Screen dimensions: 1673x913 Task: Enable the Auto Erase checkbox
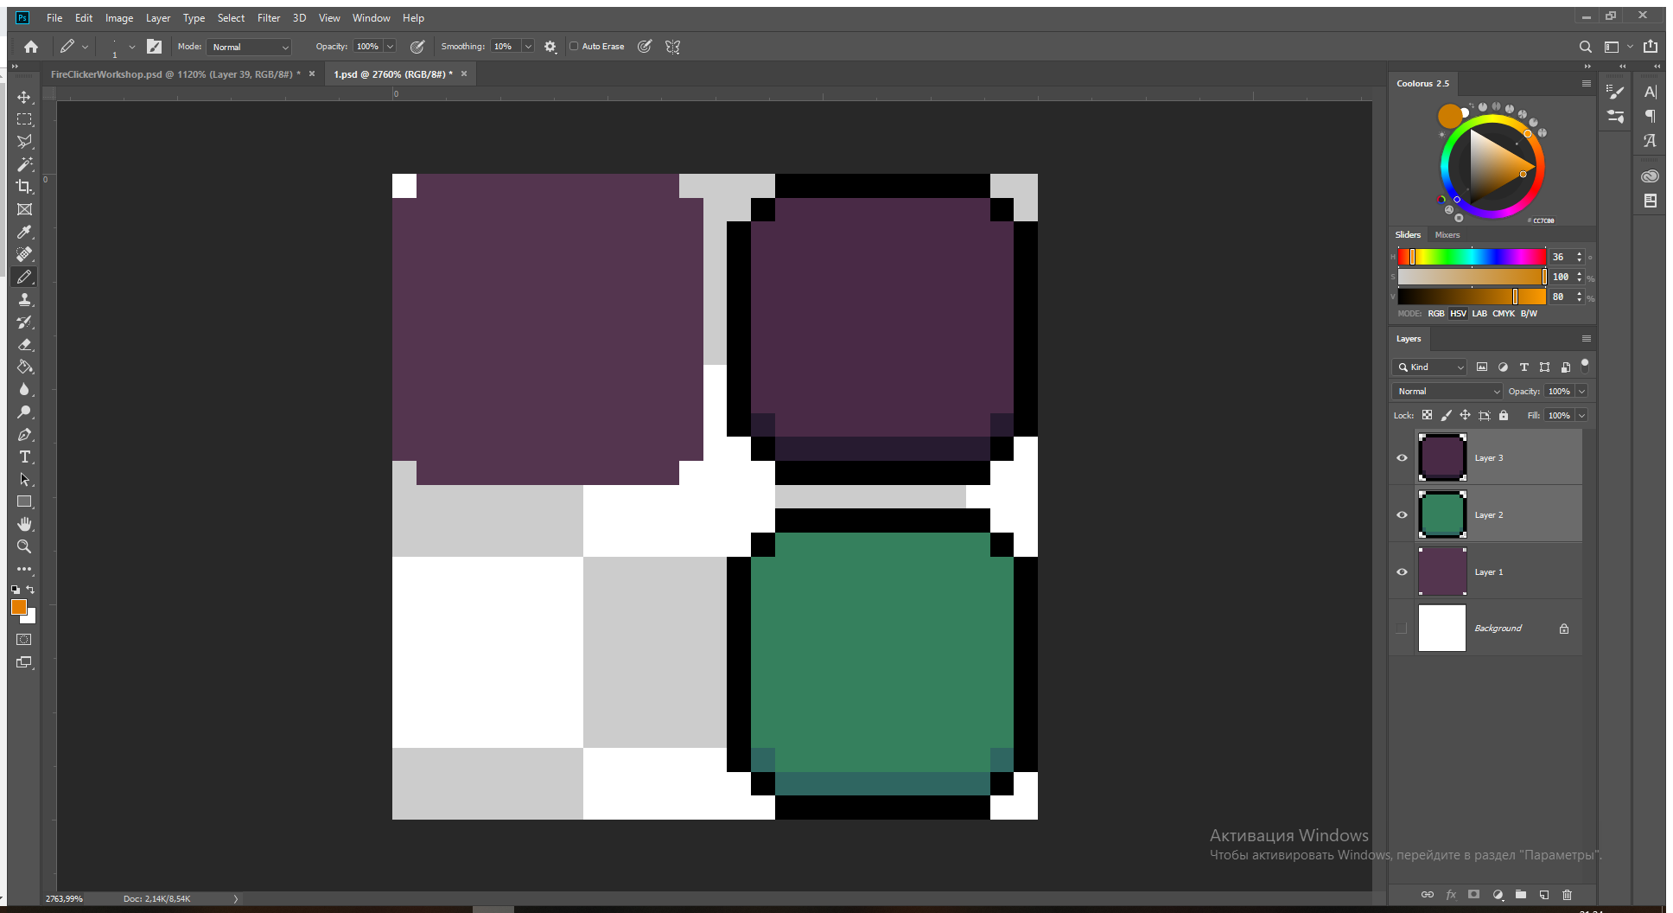574,47
